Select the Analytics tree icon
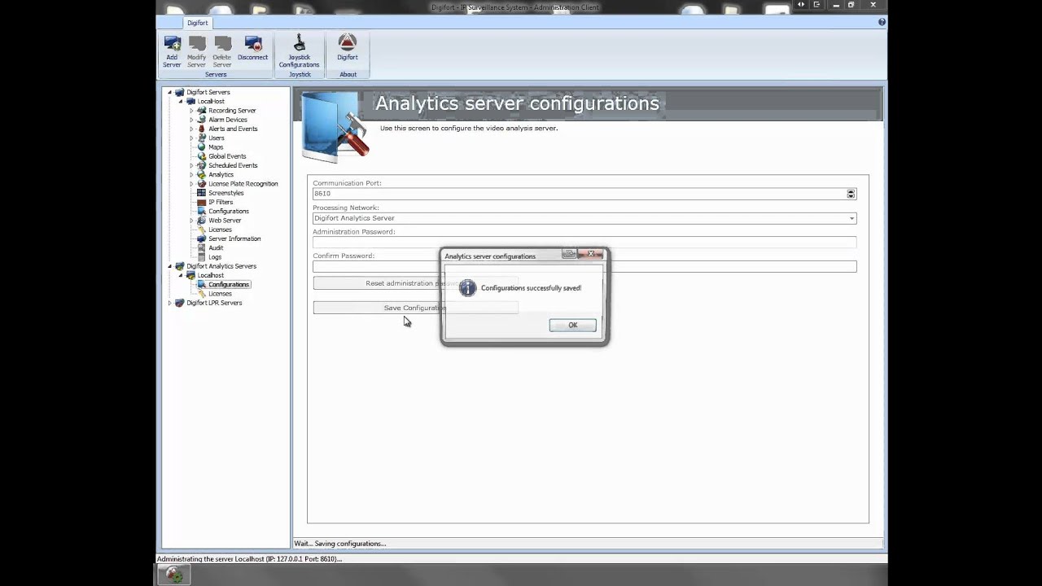 pos(201,175)
